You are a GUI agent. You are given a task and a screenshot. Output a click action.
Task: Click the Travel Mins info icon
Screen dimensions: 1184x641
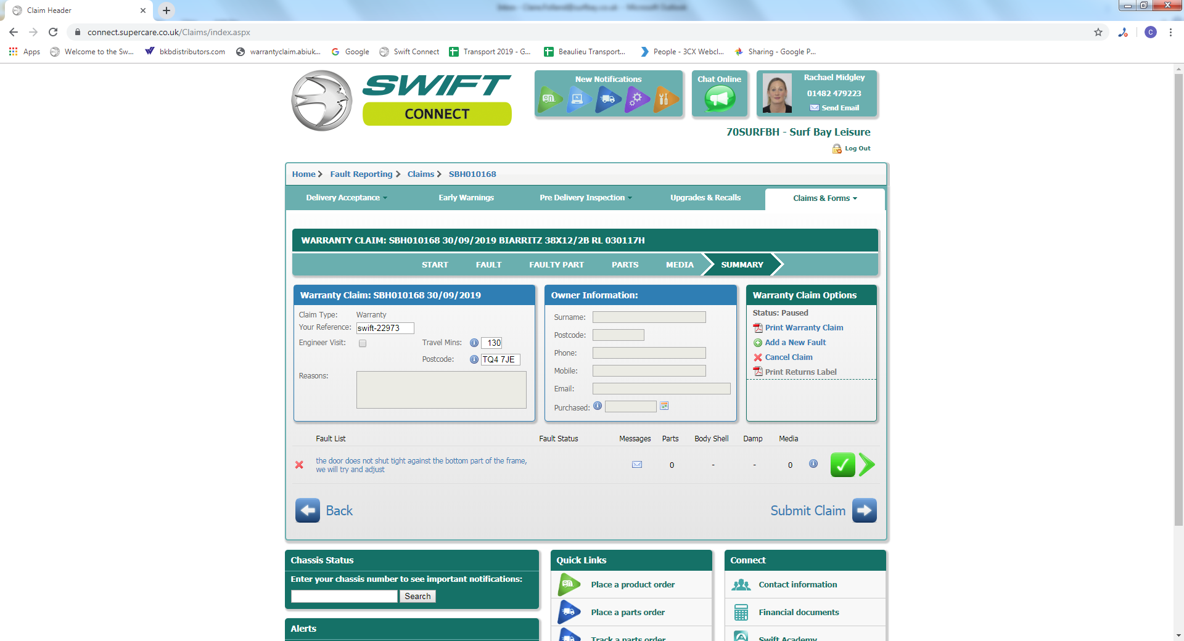point(474,343)
